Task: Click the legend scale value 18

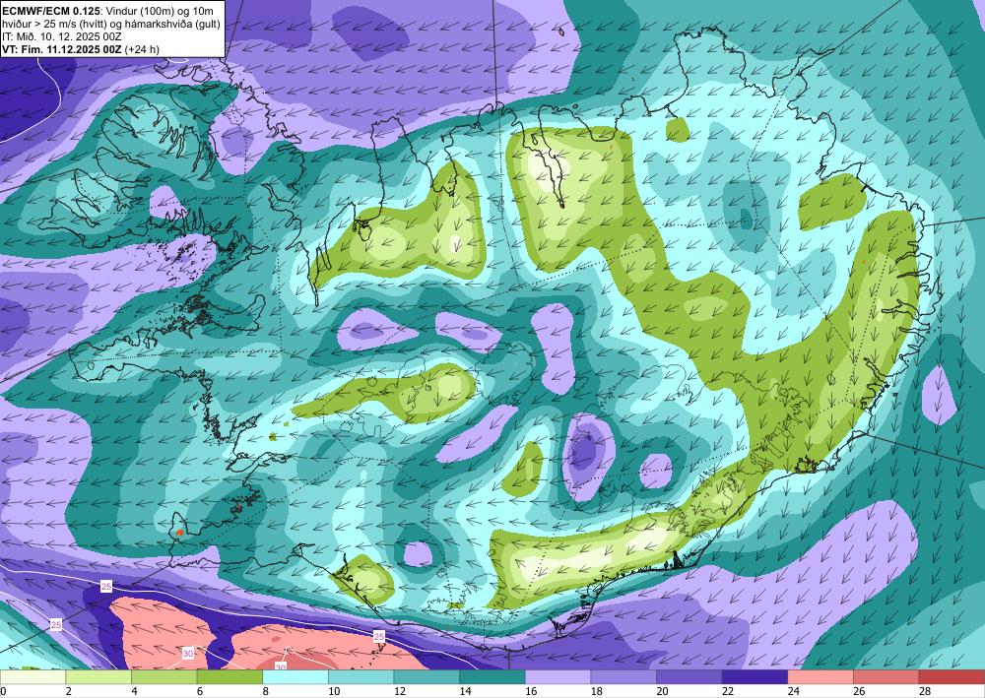Action: click(597, 691)
